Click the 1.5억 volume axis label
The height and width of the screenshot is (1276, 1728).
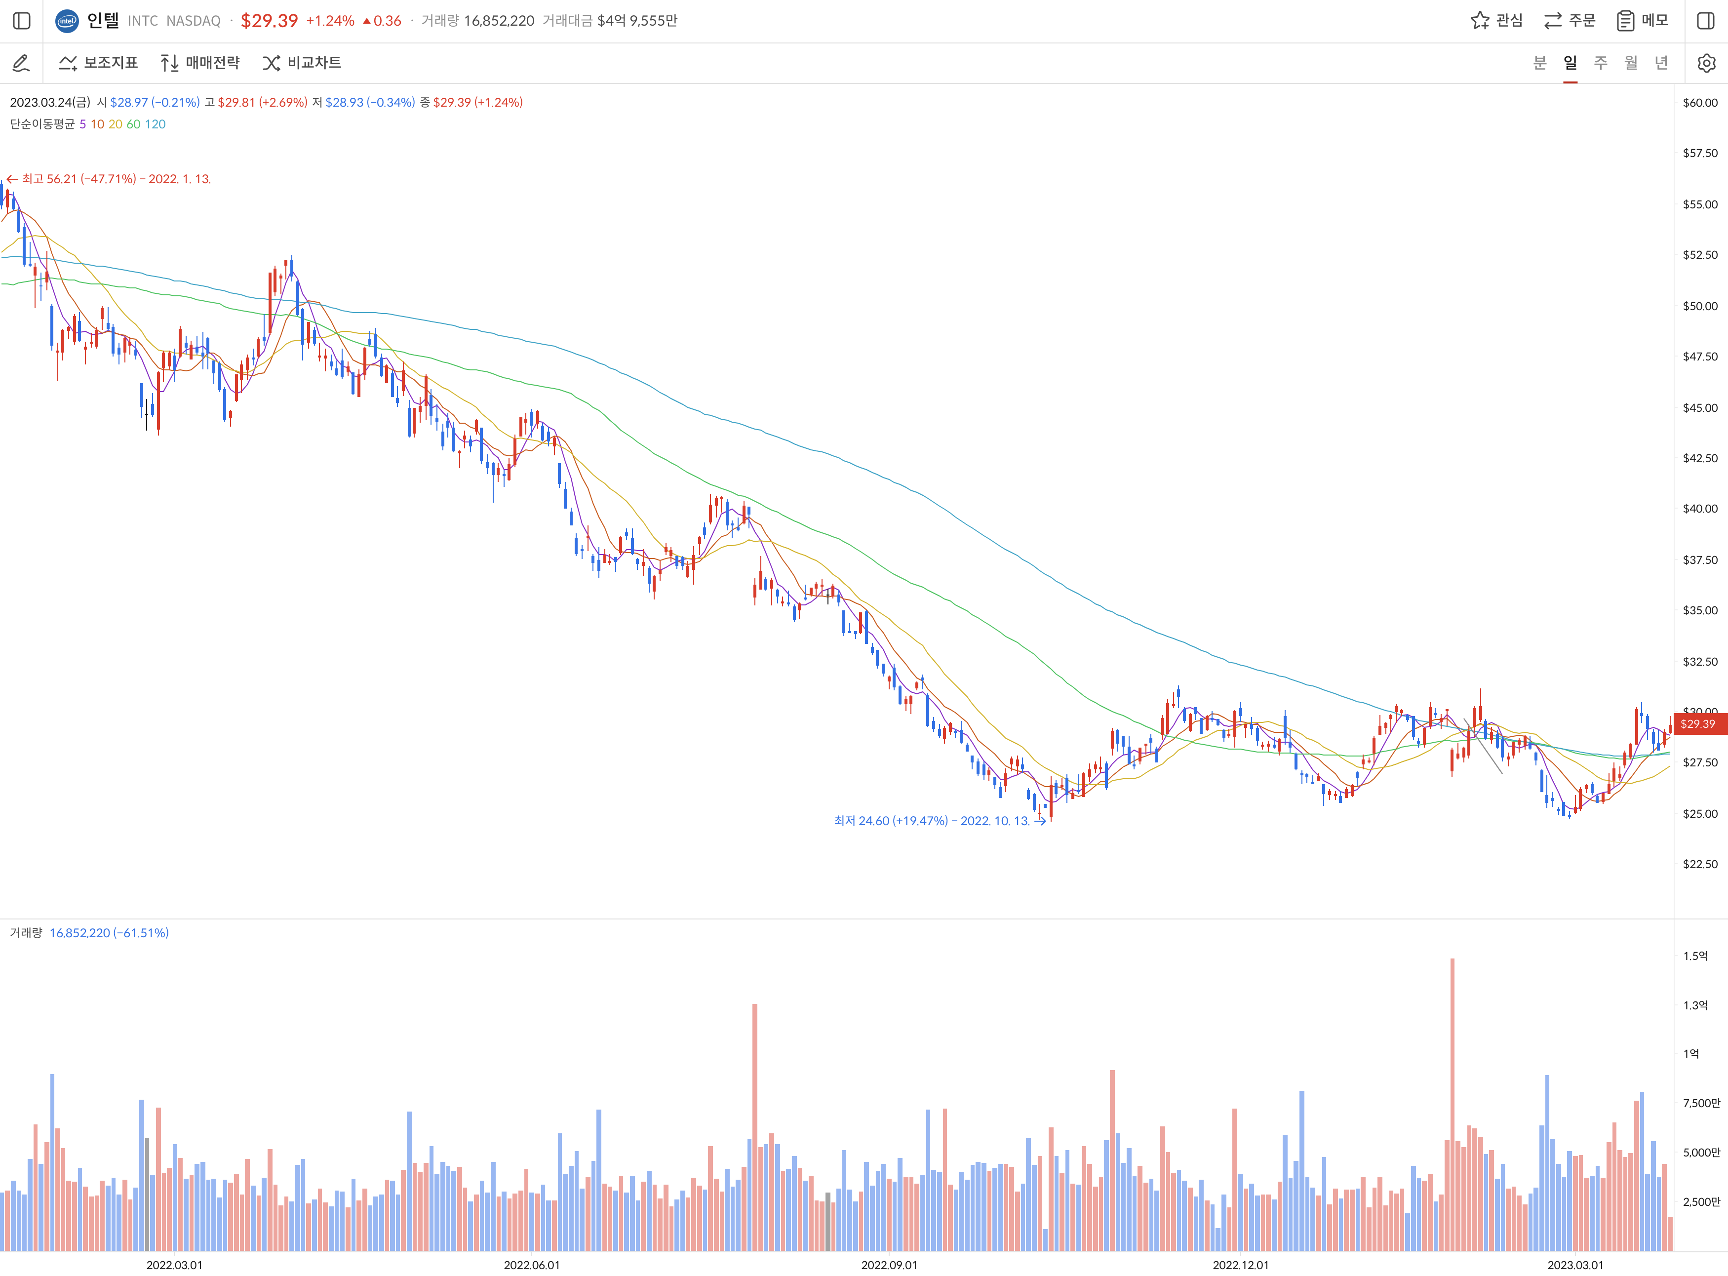[1695, 956]
